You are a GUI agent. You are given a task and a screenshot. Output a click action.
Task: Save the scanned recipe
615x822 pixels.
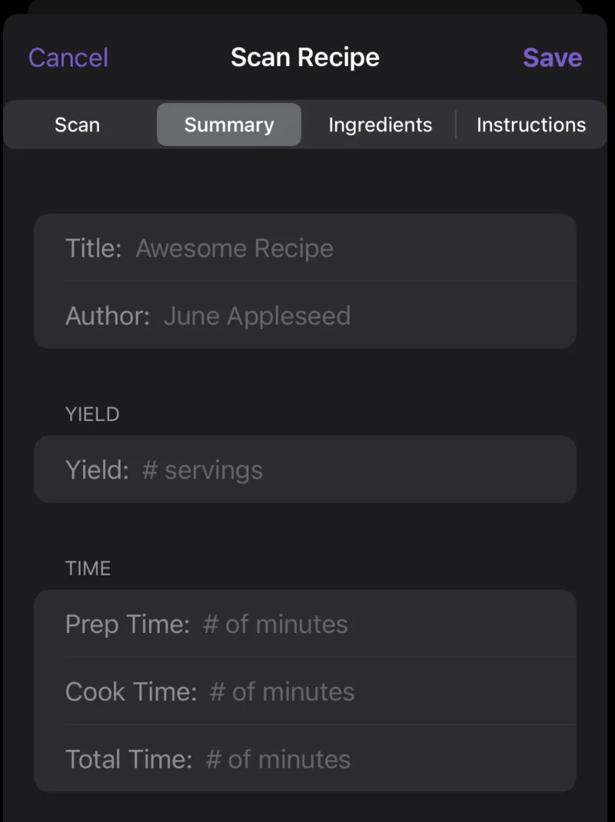(x=552, y=58)
